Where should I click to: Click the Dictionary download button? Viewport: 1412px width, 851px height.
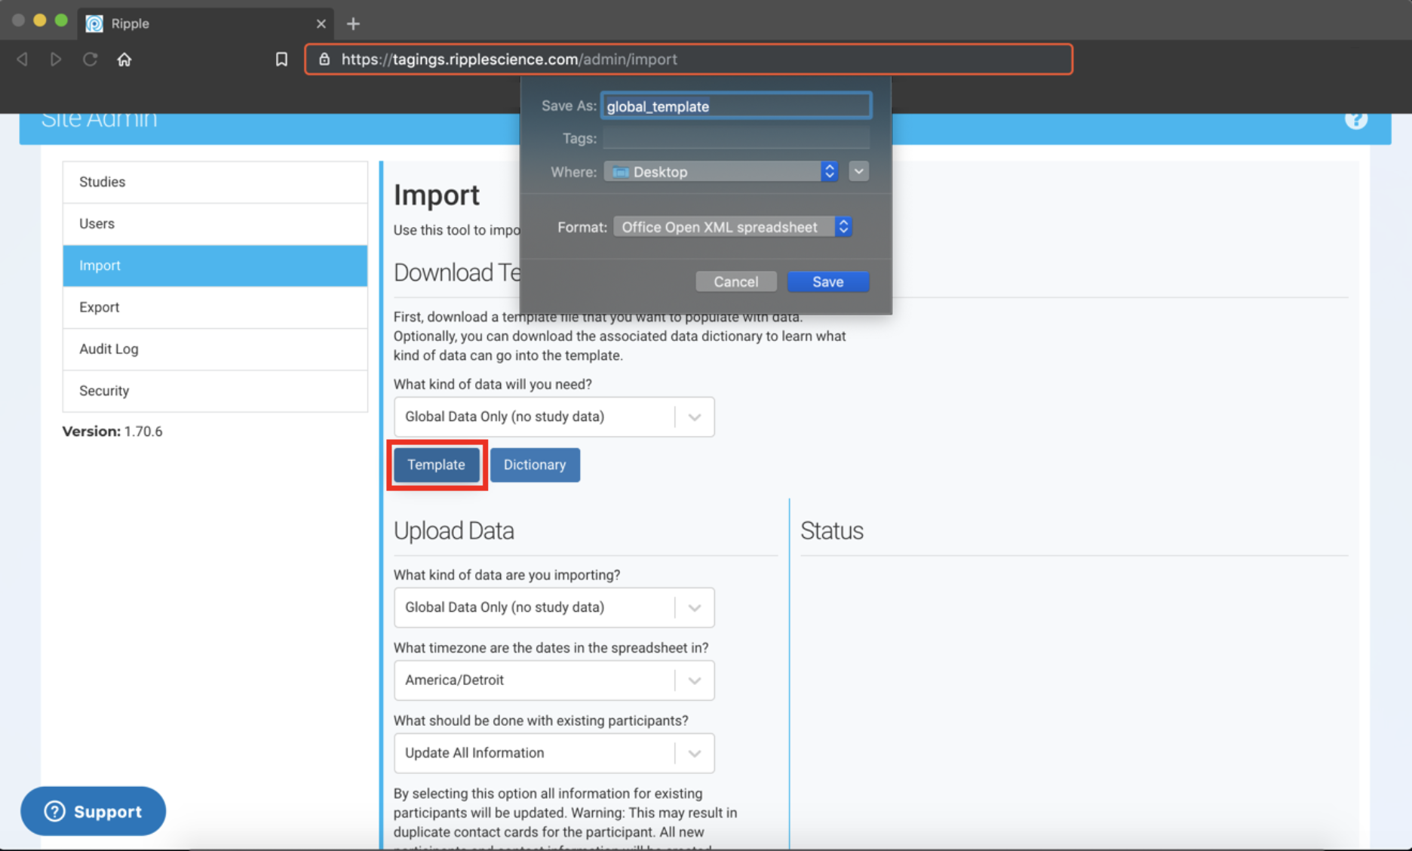pos(534,465)
